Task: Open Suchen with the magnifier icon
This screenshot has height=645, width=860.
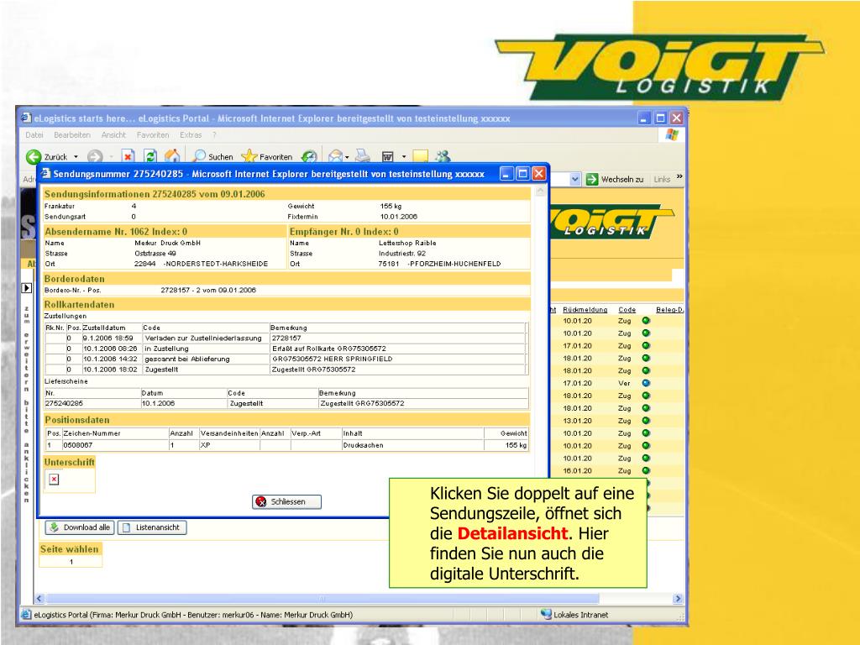Action: [x=200, y=156]
